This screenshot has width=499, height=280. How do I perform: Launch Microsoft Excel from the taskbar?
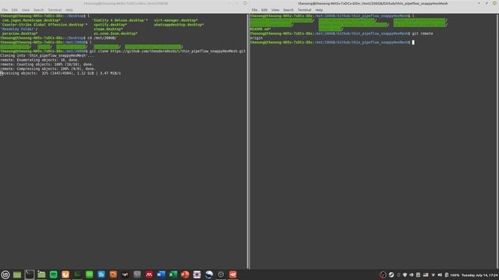click(x=173, y=275)
